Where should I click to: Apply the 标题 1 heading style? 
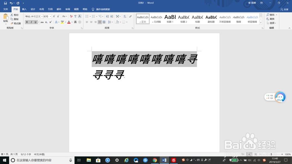170,19
